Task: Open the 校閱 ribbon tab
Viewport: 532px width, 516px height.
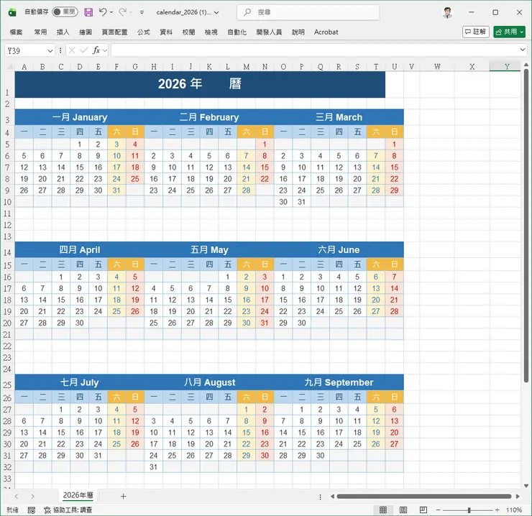Action: (188, 32)
